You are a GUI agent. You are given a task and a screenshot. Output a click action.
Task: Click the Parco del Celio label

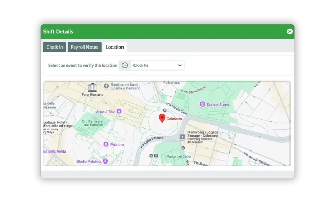coord(178,156)
